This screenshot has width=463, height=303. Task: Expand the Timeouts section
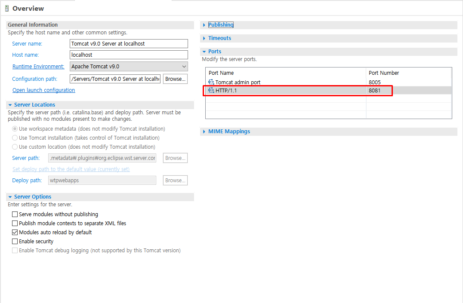point(204,38)
